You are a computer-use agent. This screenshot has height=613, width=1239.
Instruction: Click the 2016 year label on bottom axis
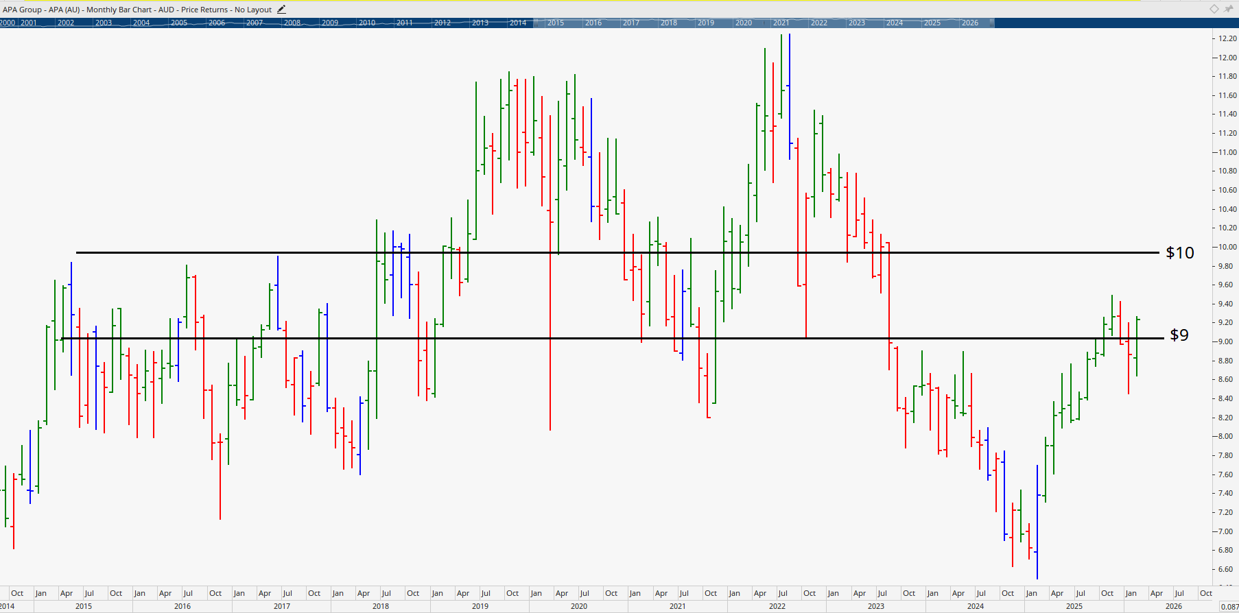(x=182, y=606)
